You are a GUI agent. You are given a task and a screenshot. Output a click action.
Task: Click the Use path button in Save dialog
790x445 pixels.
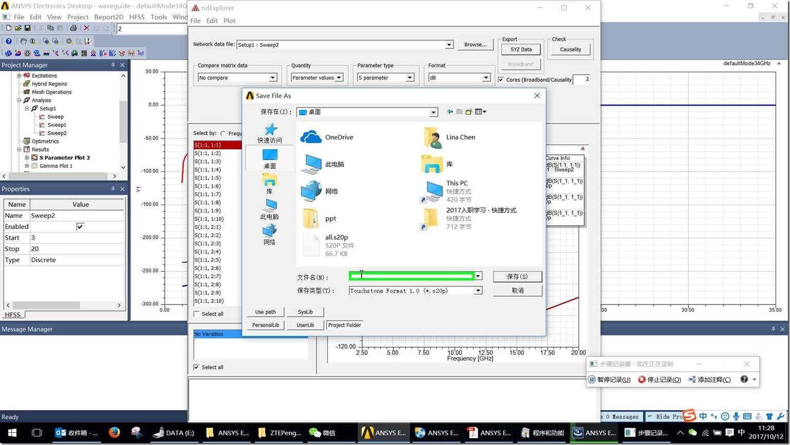point(265,312)
